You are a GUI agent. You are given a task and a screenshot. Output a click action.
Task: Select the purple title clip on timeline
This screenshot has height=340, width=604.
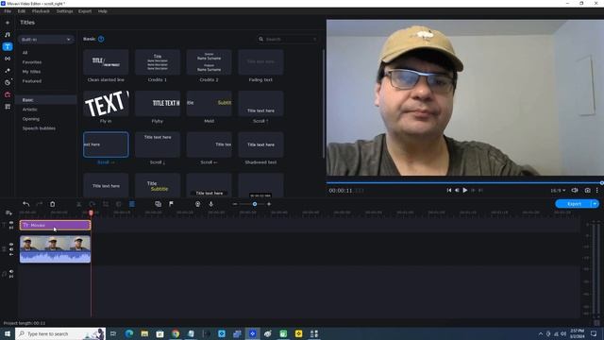coord(55,225)
